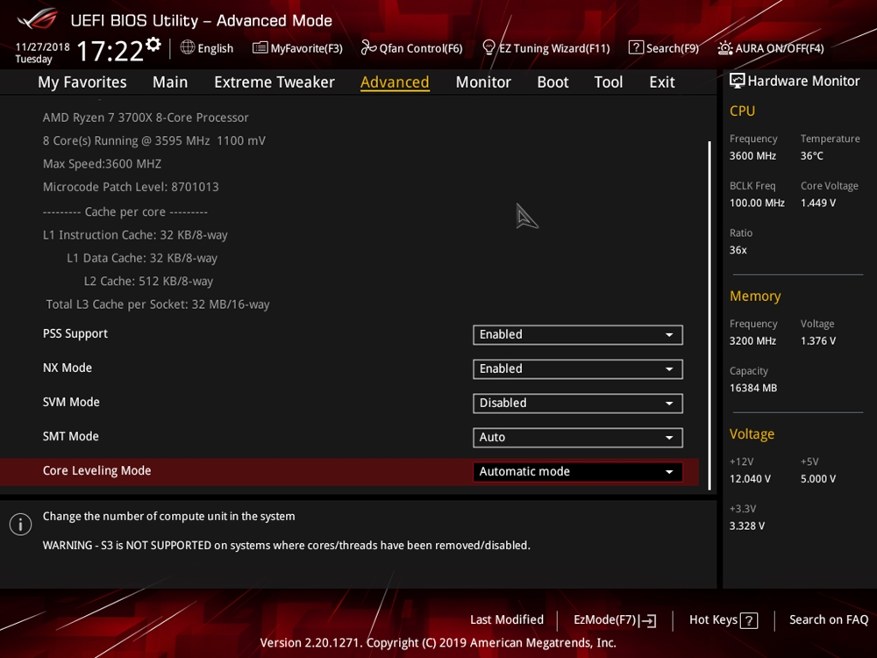Click Search on FAQ link

click(x=829, y=620)
